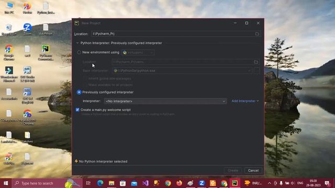Click the Windows Start button
The height and width of the screenshot is (188, 335).
(x=6, y=183)
